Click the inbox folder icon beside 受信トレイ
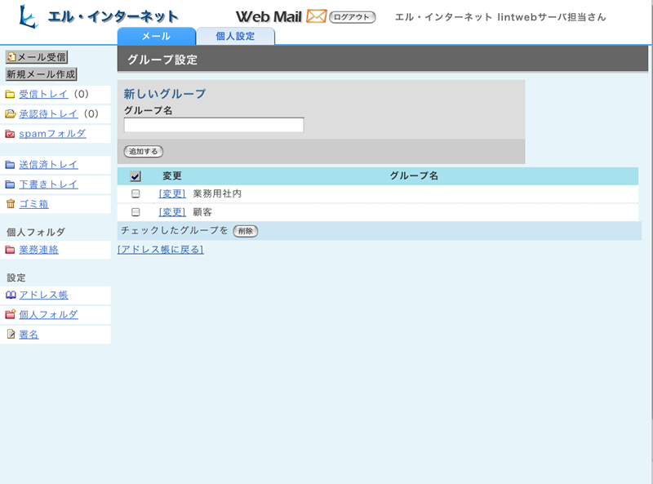Image resolution: width=653 pixels, height=484 pixels. pos(10,95)
